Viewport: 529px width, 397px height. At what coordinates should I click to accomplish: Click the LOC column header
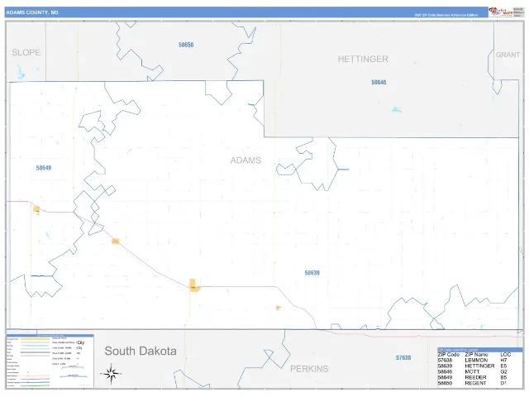click(x=506, y=355)
